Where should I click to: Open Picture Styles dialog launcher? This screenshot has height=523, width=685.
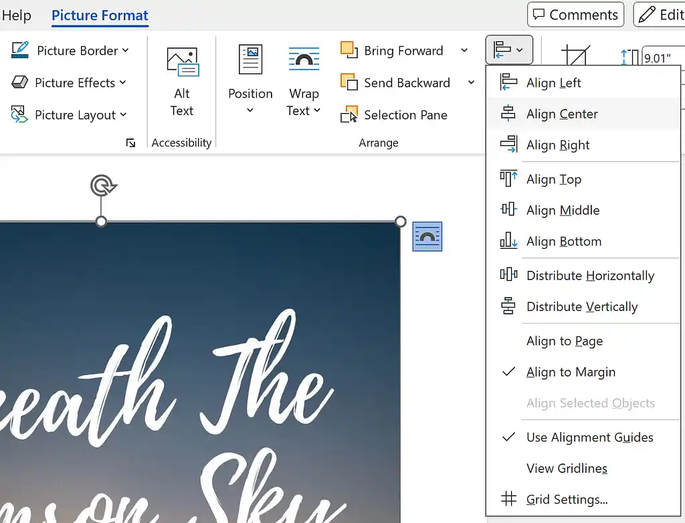(x=130, y=143)
